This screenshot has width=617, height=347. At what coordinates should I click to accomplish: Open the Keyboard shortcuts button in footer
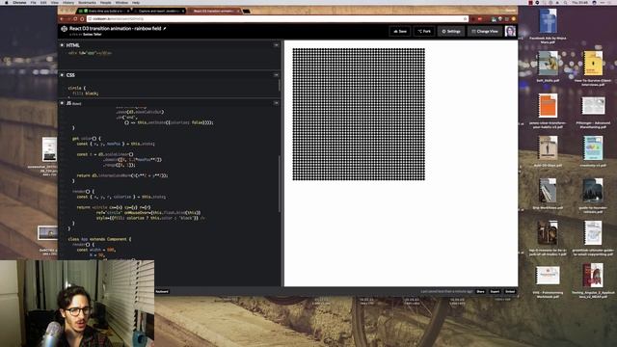(162, 291)
